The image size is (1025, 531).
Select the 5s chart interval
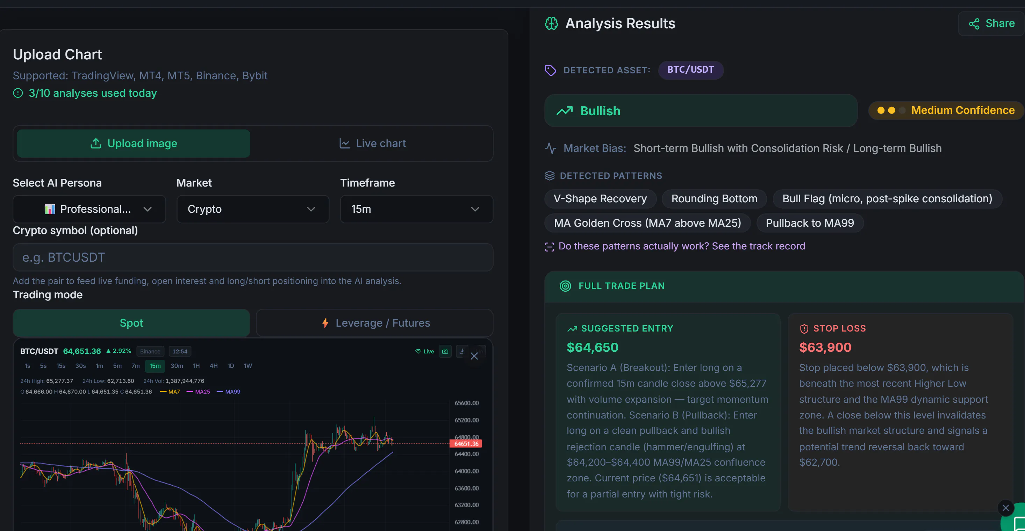click(x=43, y=366)
